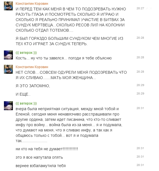Viewport: 159px width, 171px height.
Task: Open first ((( ветерок ))) green name link
Action: point(26,53)
